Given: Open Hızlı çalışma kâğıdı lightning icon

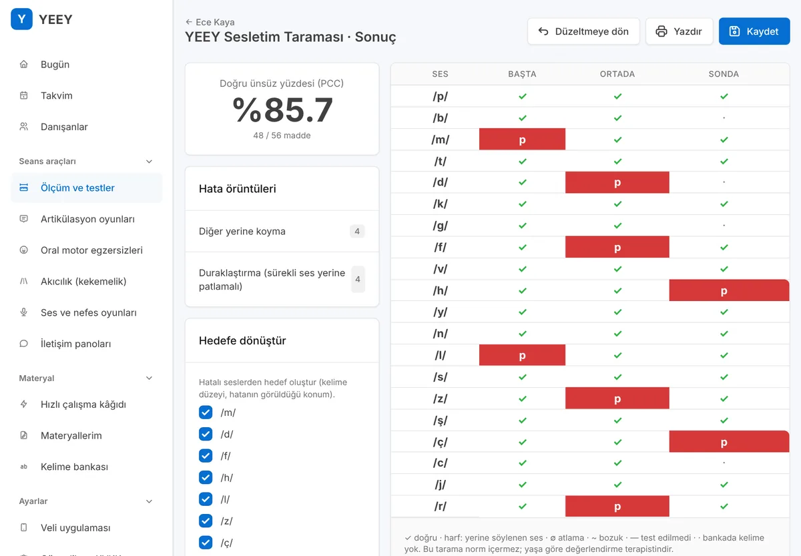Looking at the screenshot, I should tap(24, 404).
